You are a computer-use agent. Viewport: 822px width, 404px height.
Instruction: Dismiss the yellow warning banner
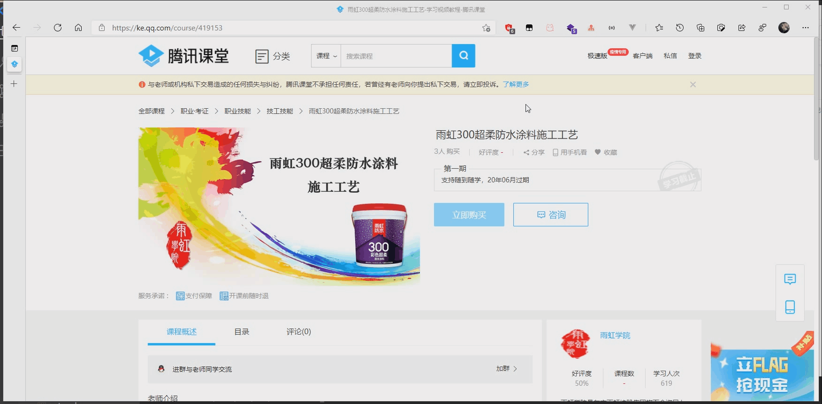coord(693,84)
